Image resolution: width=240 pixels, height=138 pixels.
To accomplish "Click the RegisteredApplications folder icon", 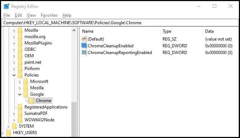I will 20,107.
